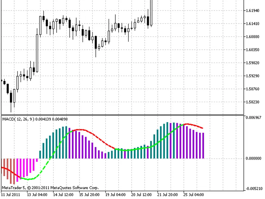Click the price label 1.61410
Screen dimensions: 265x199
click(x=253, y=24)
